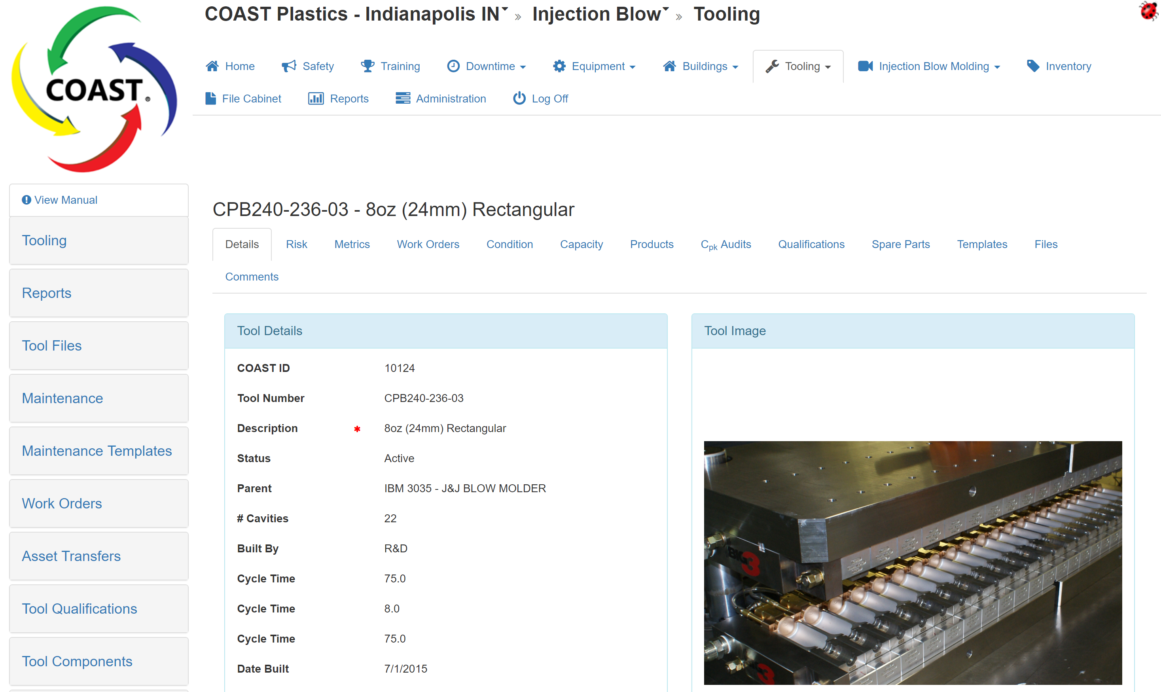Click the File Cabinet document icon
This screenshot has height=692, width=1161.
(211, 99)
